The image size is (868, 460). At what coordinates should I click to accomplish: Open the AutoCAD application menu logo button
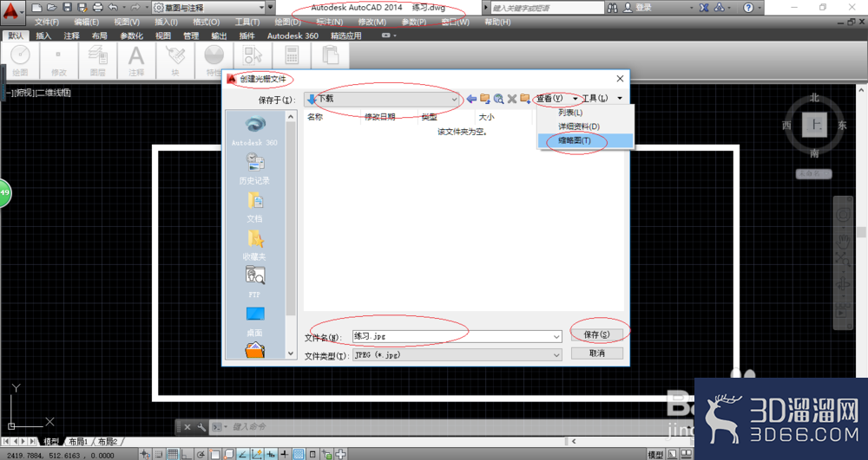coord(12,11)
